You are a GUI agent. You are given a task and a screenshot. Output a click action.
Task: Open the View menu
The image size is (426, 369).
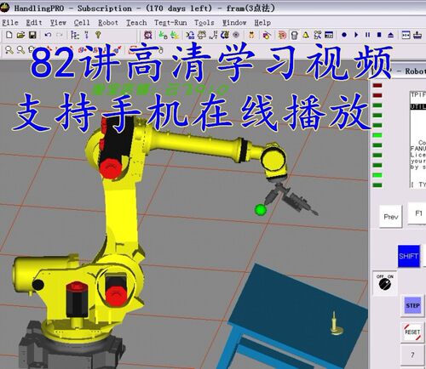(58, 22)
